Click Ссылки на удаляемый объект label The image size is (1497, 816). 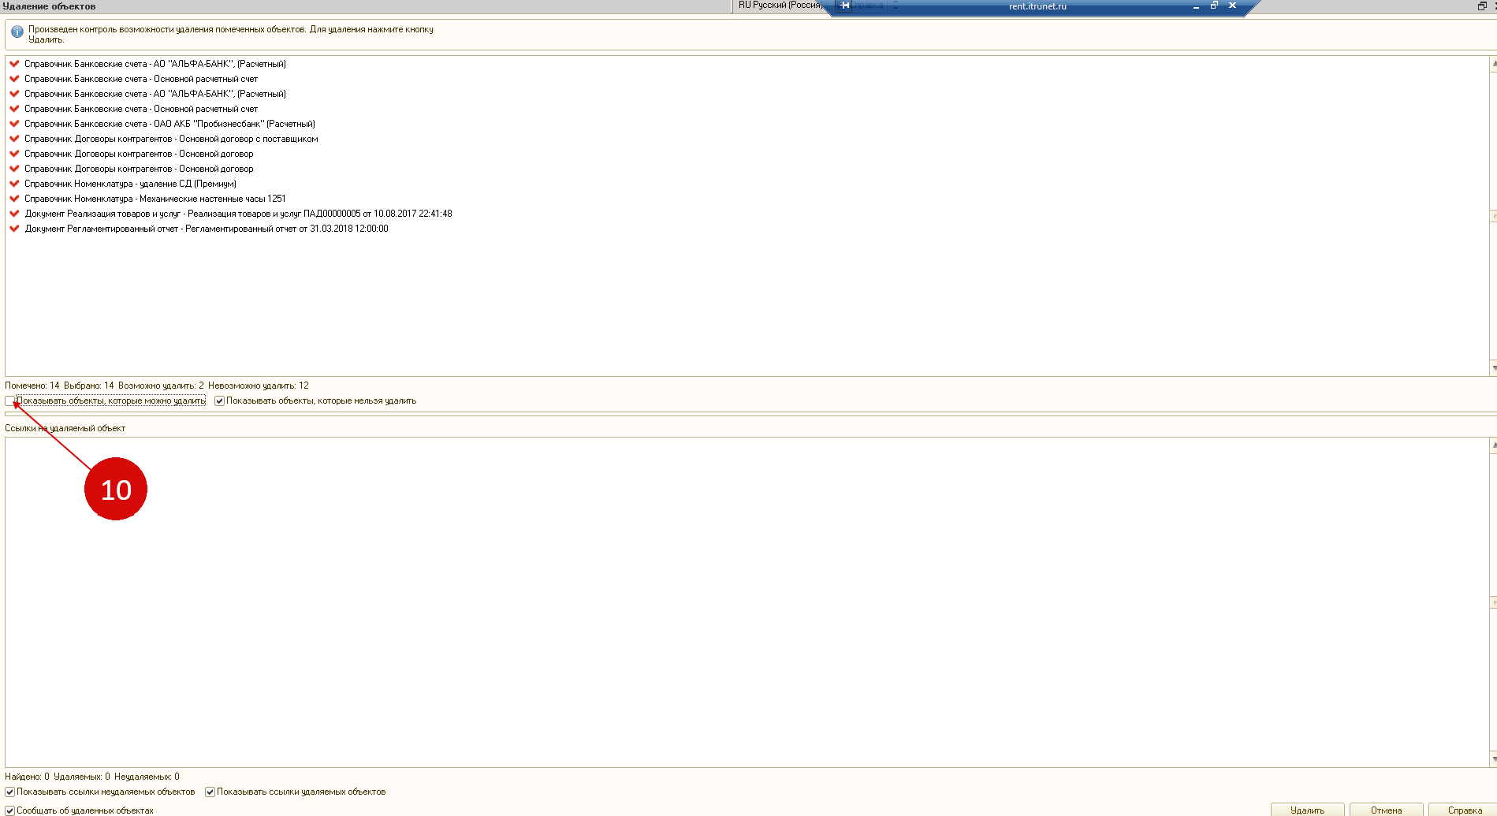tap(65, 428)
